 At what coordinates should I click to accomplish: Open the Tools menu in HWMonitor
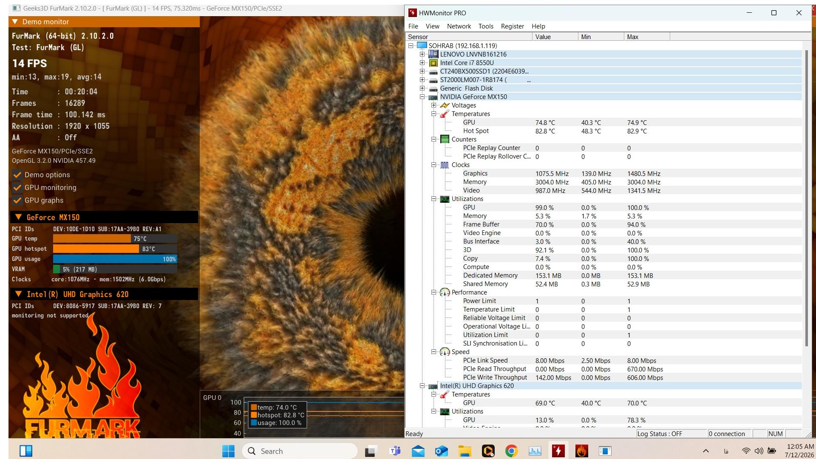click(x=486, y=26)
